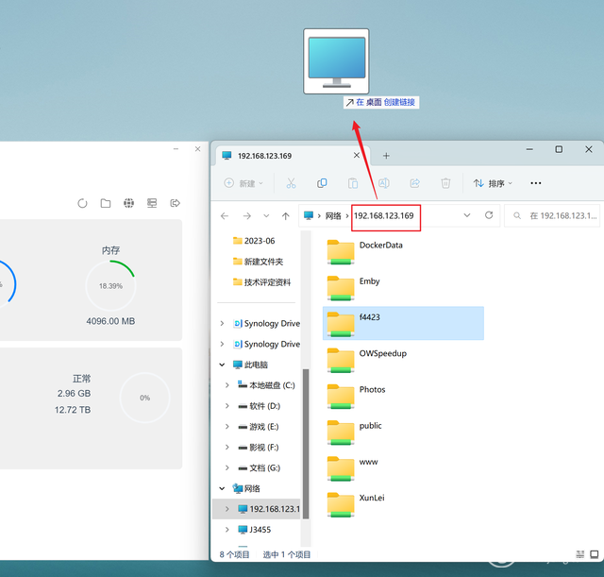Screen dimensions: 604x577
Task: Click 4096.00 MB memory value
Action: (x=110, y=321)
